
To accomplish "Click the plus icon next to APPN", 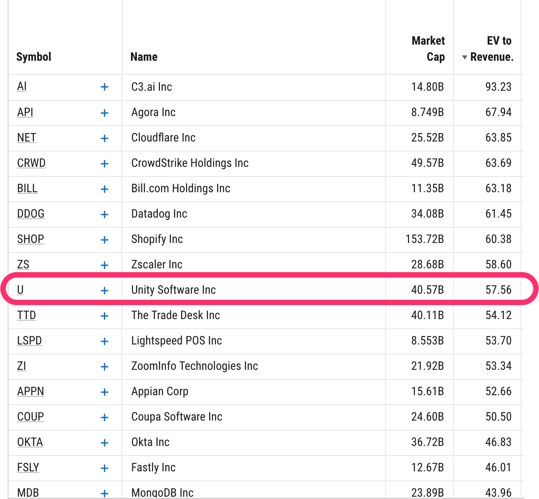I will pyautogui.click(x=104, y=392).
